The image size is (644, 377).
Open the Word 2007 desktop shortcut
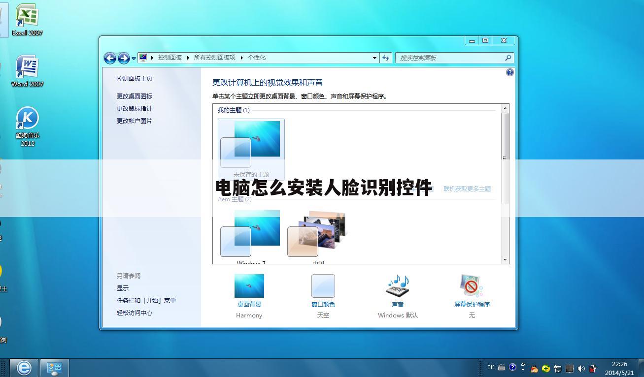click(27, 71)
